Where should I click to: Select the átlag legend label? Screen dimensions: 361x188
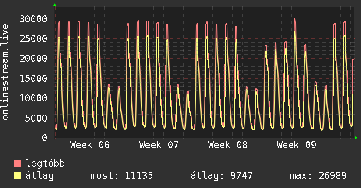pyautogui.click(x=40, y=176)
